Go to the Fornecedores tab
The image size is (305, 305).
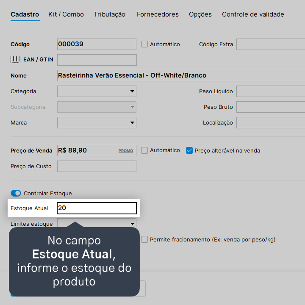pyautogui.click(x=158, y=14)
